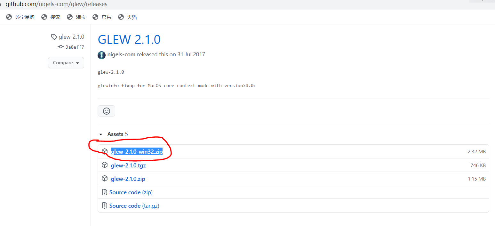Open the 淘宝 bookmark
The height and width of the screenshot is (226, 495).
click(x=80, y=17)
